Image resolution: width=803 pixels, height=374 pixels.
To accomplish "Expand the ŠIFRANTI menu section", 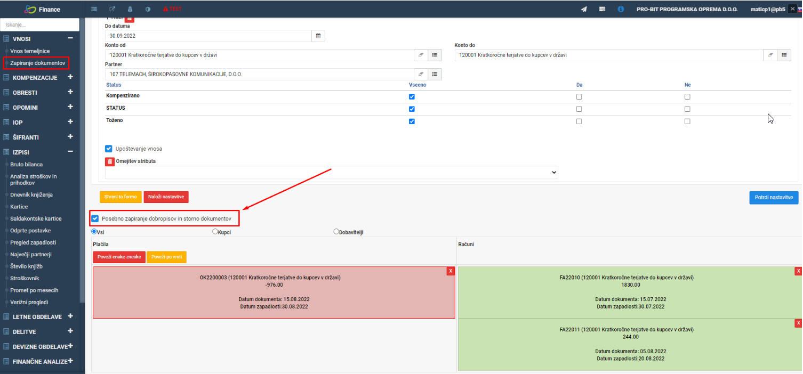I will pos(70,137).
